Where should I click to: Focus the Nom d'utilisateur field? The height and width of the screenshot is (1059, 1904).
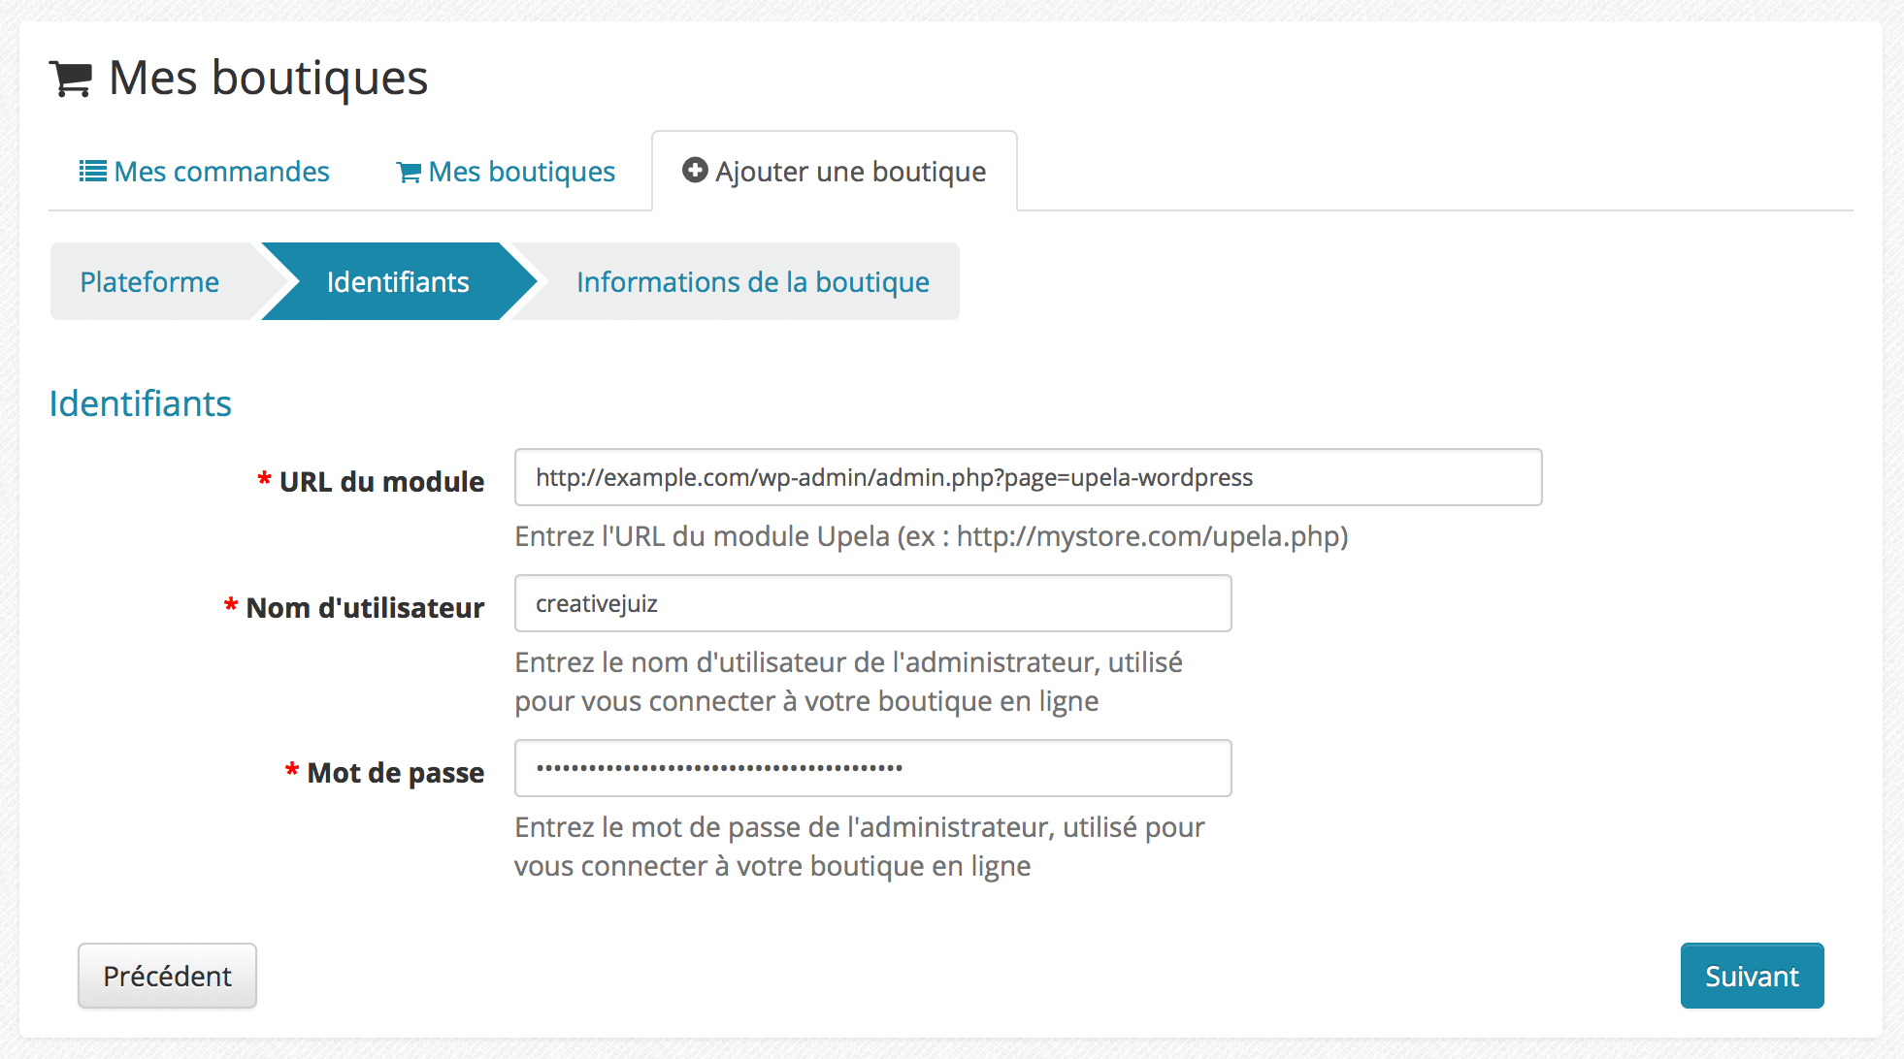pyautogui.click(x=872, y=603)
